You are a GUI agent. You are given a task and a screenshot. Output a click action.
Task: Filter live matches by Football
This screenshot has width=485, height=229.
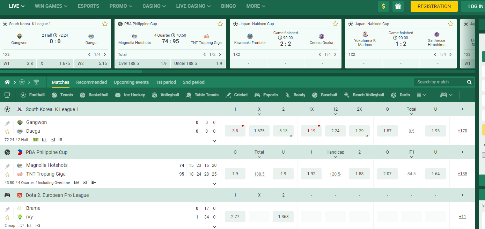point(32,95)
